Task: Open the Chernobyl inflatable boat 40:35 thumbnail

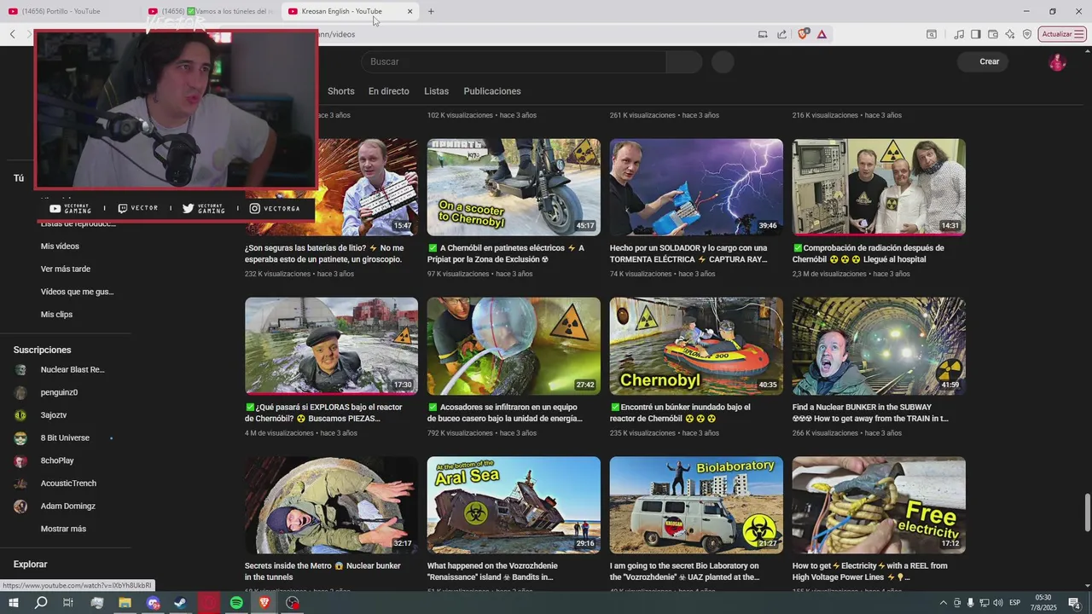Action: pyautogui.click(x=696, y=345)
